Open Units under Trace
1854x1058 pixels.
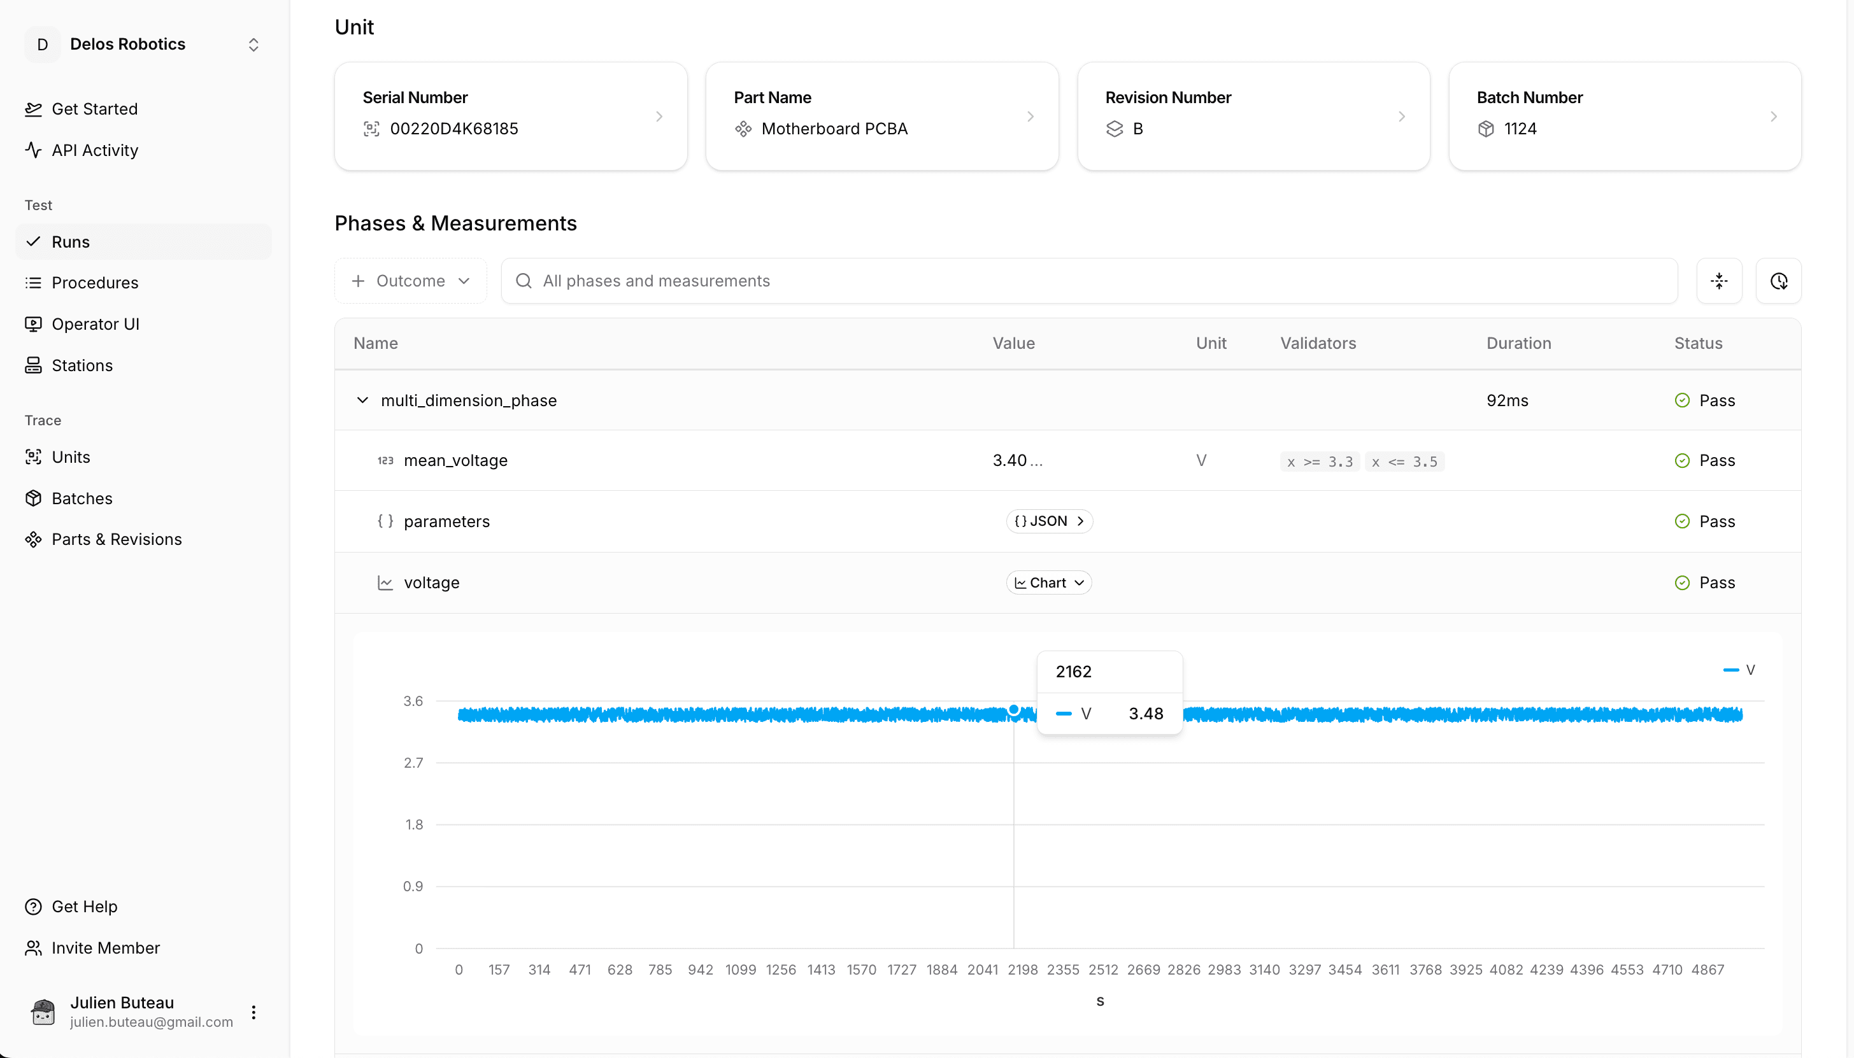pyautogui.click(x=71, y=457)
